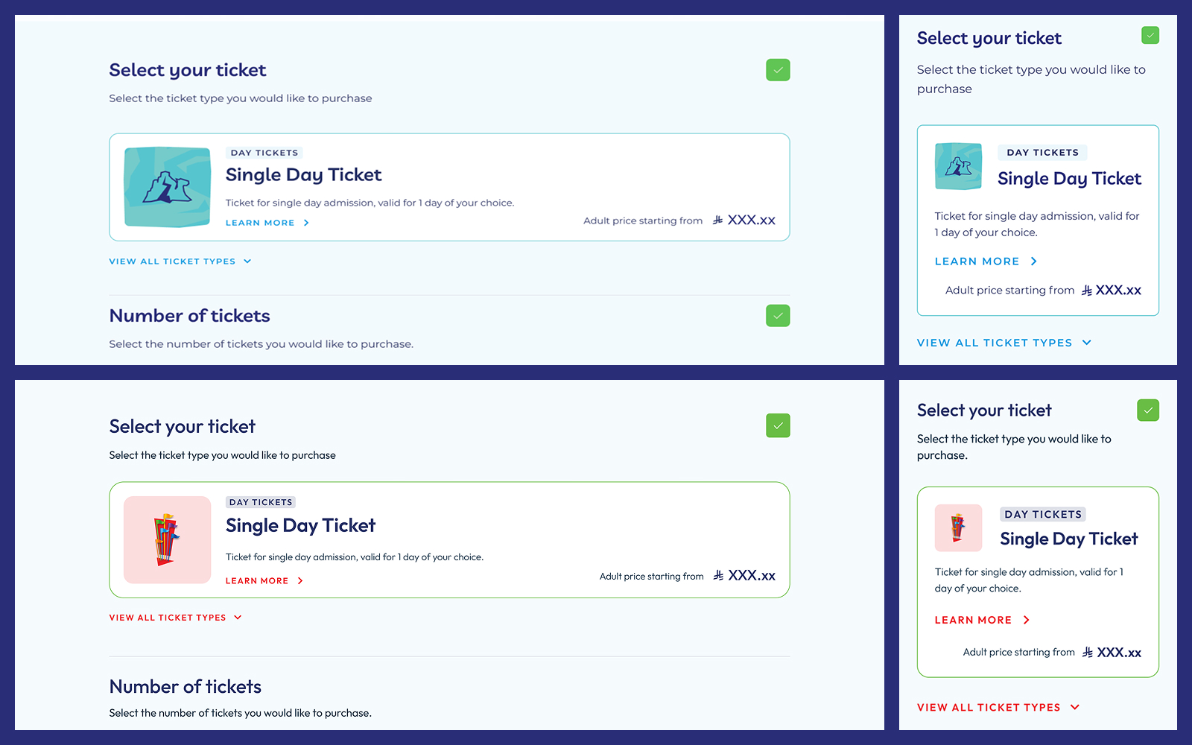Expand blue 'VIEW ALL TICKET TYPES' in the wide layout
Viewport: 1192px width, 745px height.
180,261
